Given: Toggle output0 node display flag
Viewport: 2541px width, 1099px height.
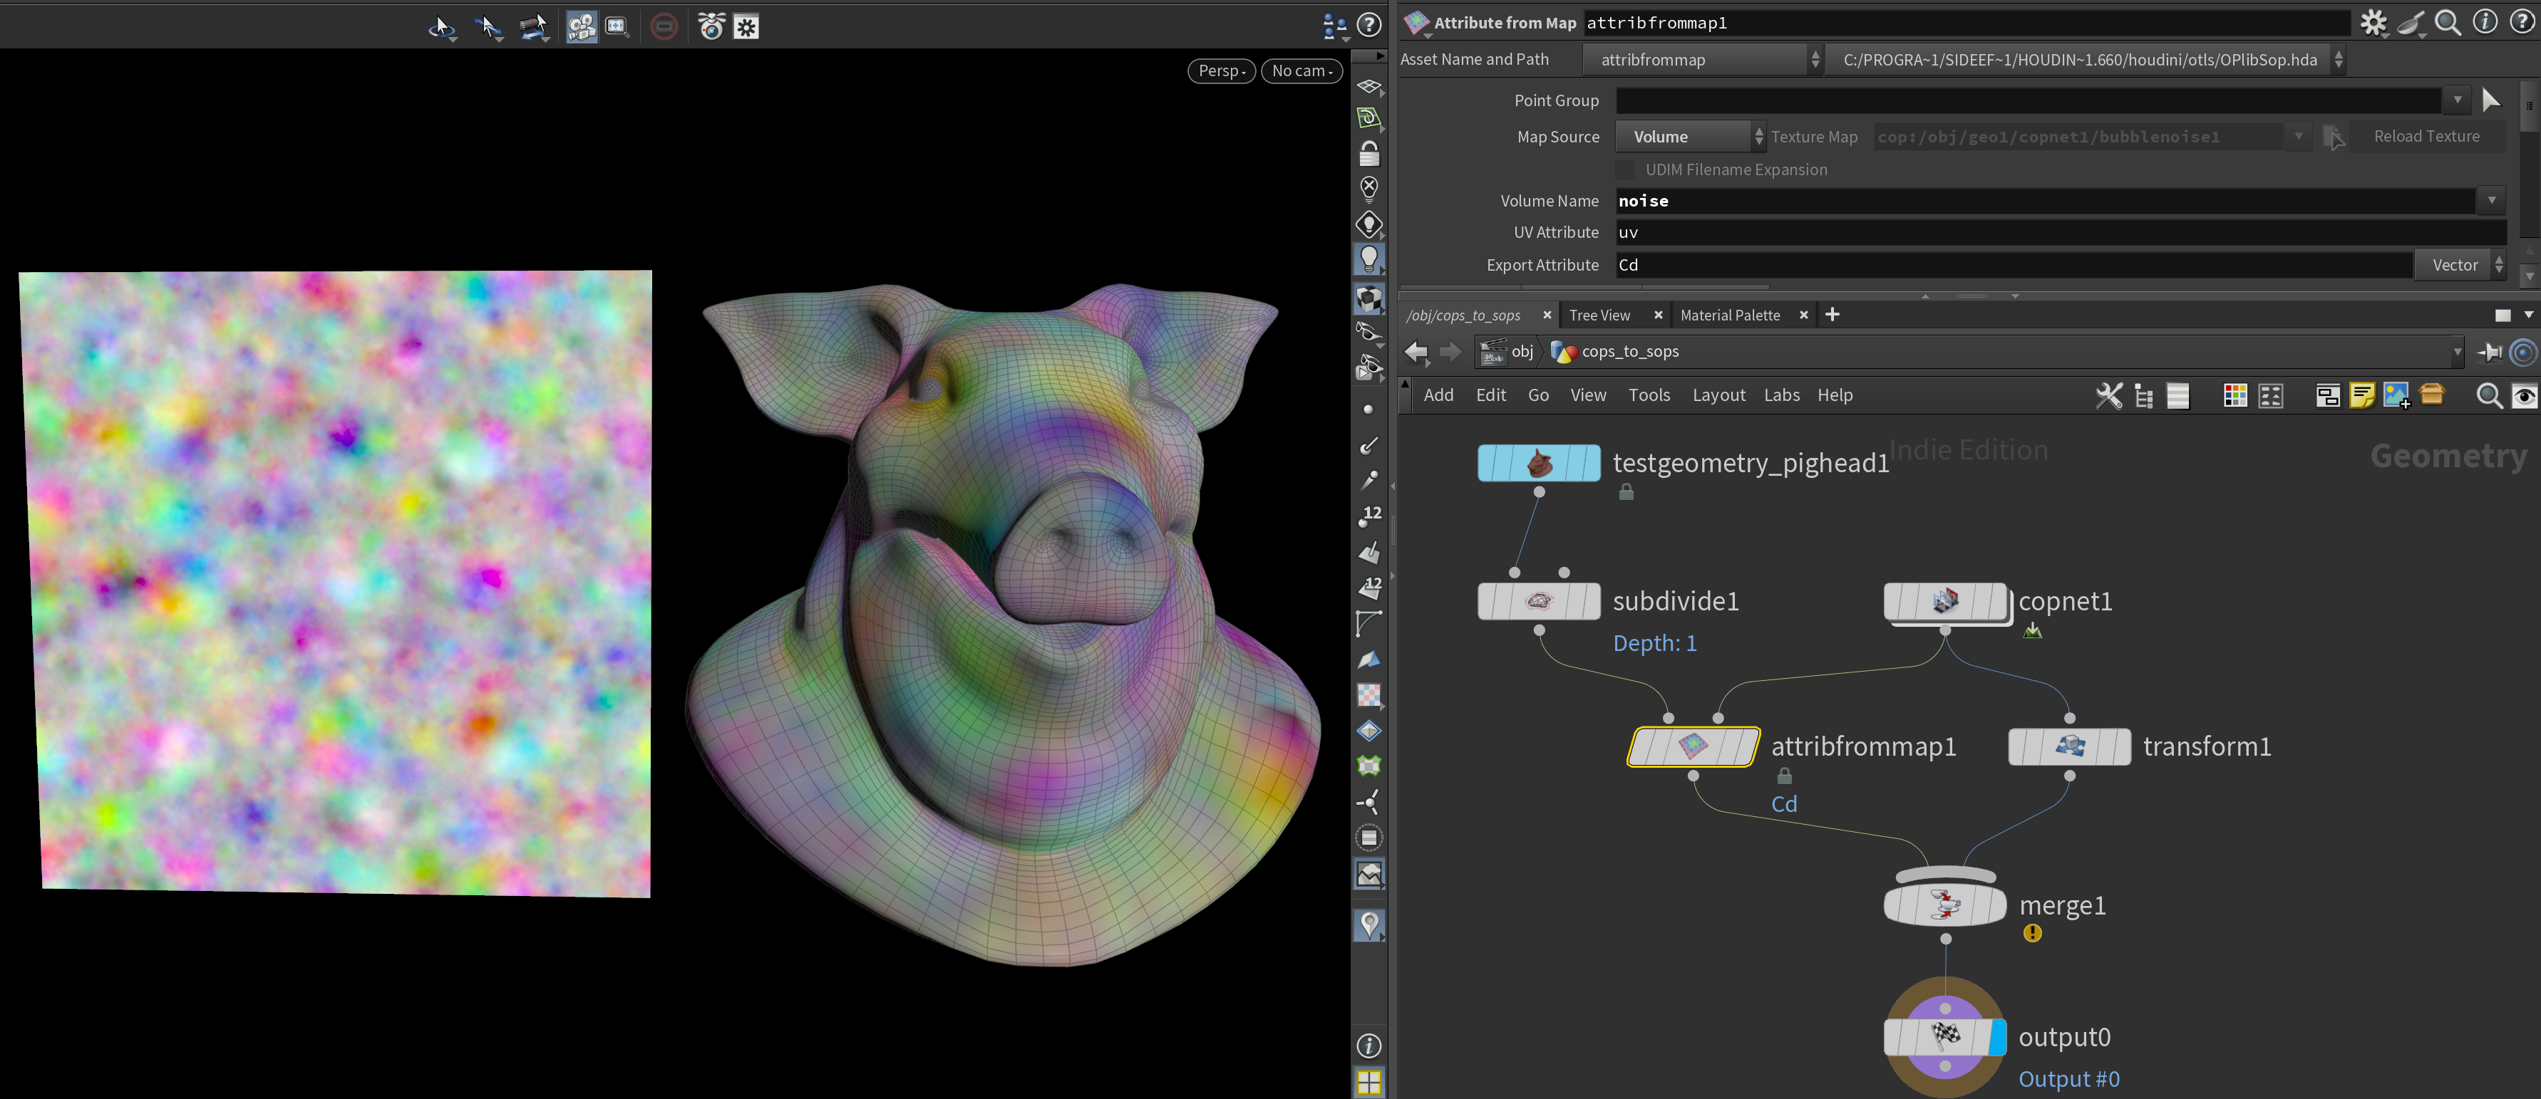Looking at the screenshot, I should [x=1997, y=1037].
